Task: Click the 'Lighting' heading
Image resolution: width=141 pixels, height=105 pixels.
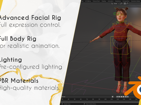Action: 11,60
